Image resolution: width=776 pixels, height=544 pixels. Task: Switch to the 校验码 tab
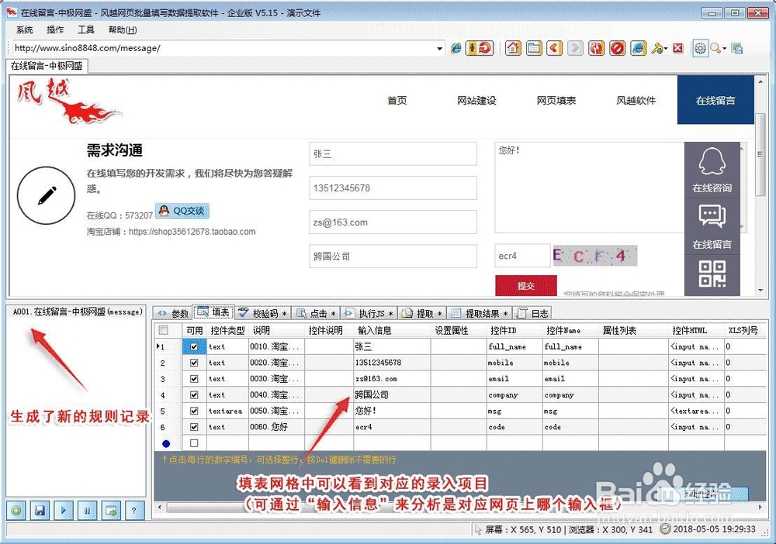pyautogui.click(x=263, y=313)
